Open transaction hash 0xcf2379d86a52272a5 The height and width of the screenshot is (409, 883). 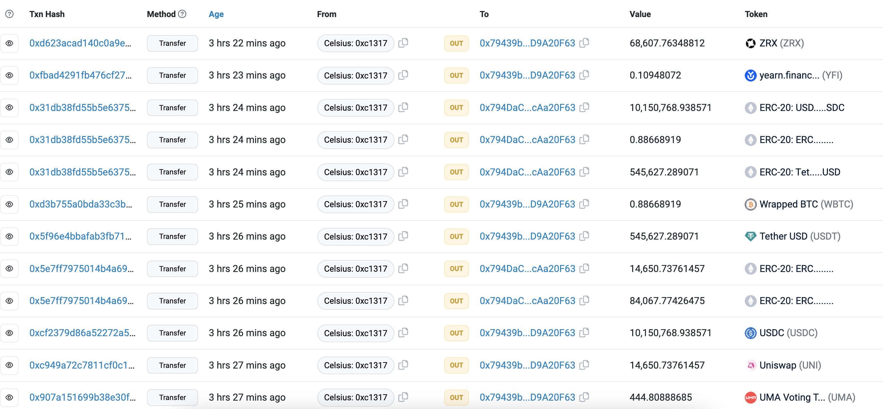(x=82, y=333)
